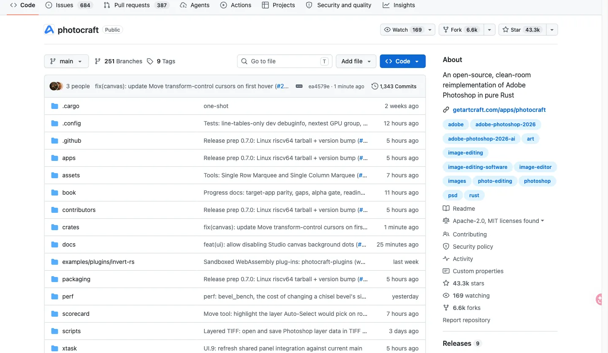The height and width of the screenshot is (353, 608).
Task: Select the rust topic tag
Action: click(x=474, y=196)
